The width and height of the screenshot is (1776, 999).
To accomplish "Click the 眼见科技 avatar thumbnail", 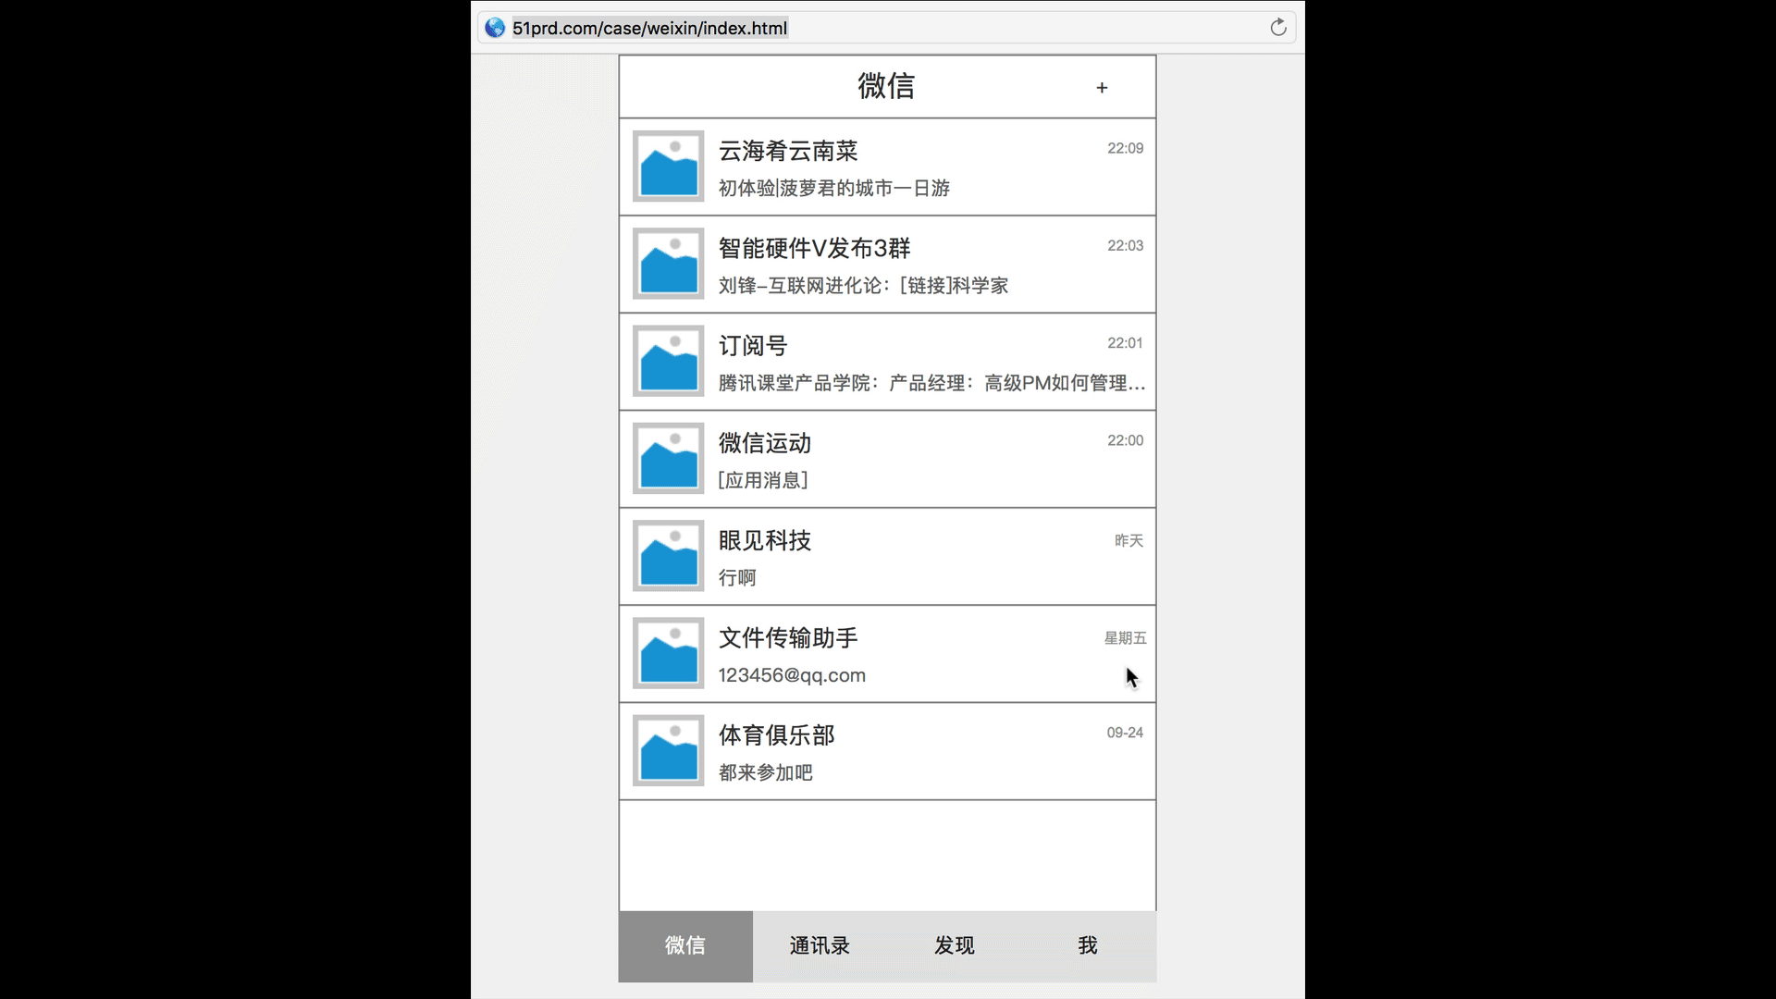I will coord(667,556).
